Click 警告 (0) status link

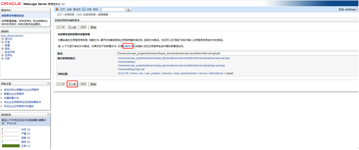coord(26,142)
